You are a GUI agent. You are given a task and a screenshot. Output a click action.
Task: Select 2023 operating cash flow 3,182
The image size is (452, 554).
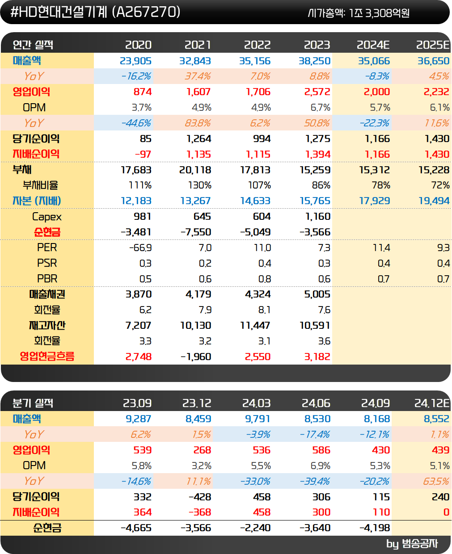317,357
